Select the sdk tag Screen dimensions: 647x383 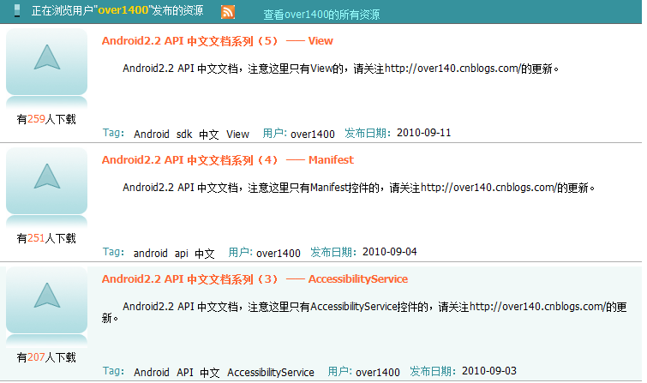[184, 135]
